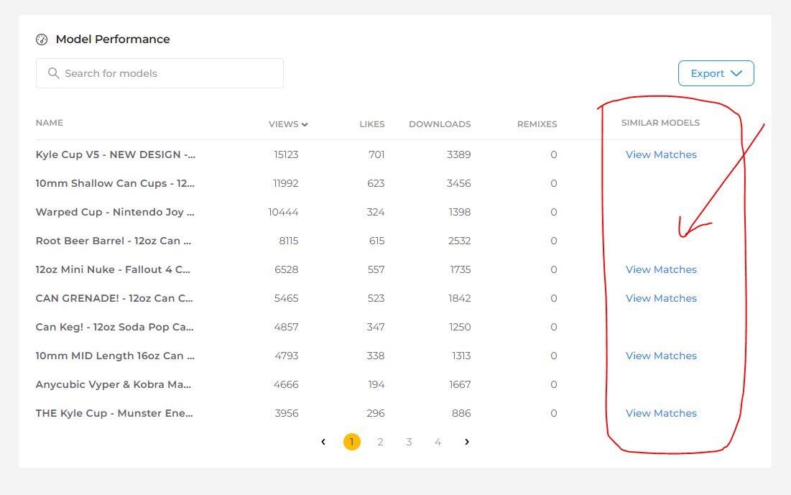791x495 pixels.
Task: Click the Search for models input field
Action: (159, 73)
